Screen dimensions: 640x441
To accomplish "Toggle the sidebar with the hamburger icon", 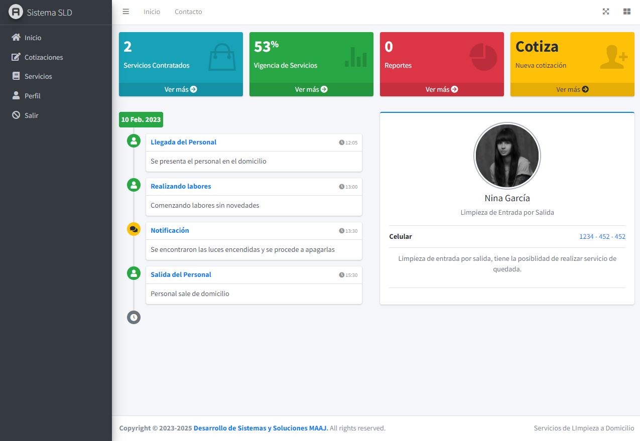I will 126,12.
